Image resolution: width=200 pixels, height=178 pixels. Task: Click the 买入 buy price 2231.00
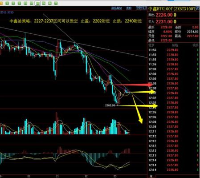[164, 22]
